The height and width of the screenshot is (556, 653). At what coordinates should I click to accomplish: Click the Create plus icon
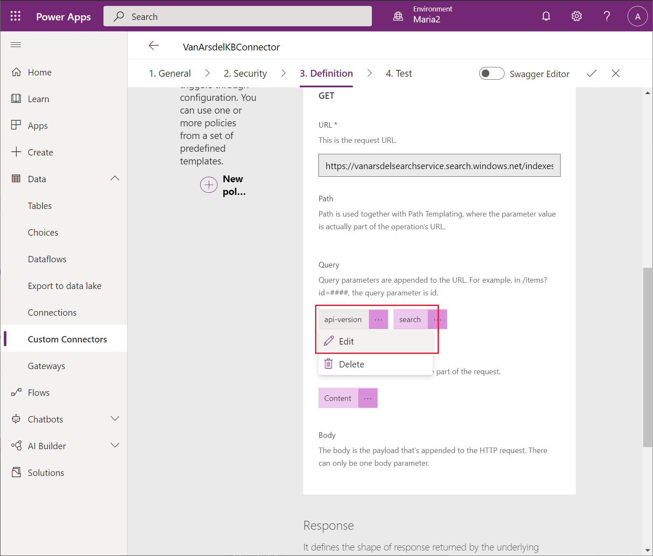[x=16, y=152]
